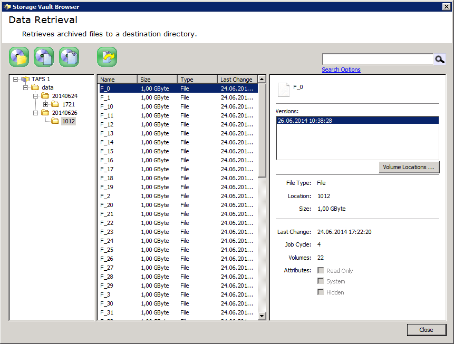Select the 1012 tree item

pyautogui.click(x=69, y=121)
